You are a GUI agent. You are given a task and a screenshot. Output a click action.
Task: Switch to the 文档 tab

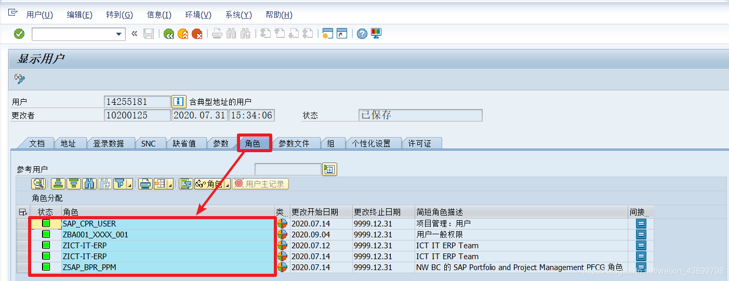click(37, 143)
